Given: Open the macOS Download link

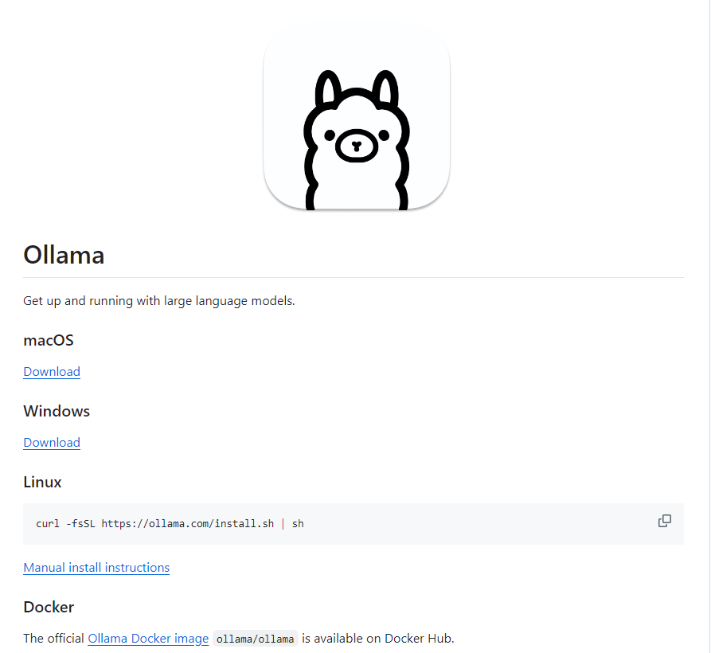Looking at the screenshot, I should point(52,371).
